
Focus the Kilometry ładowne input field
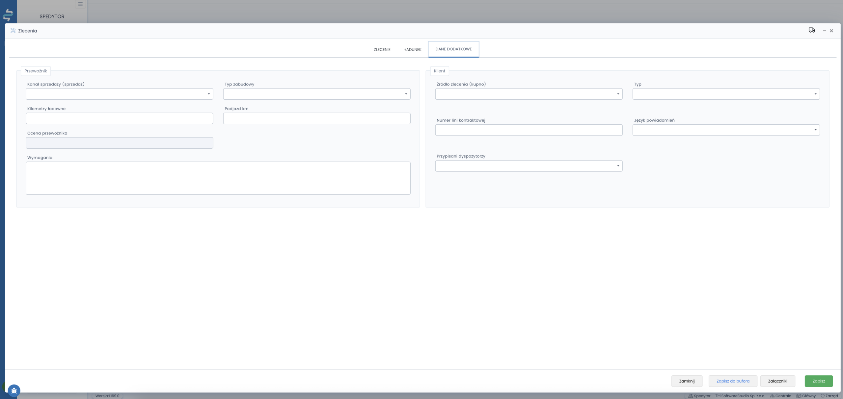click(x=119, y=118)
